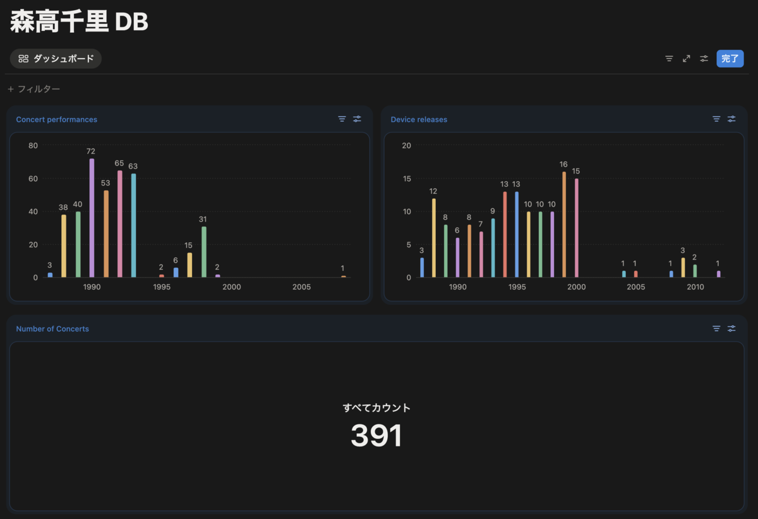Screen dimensions: 758x519
Task: Click the 2005 axis label in Concert performances
Action: (x=301, y=287)
